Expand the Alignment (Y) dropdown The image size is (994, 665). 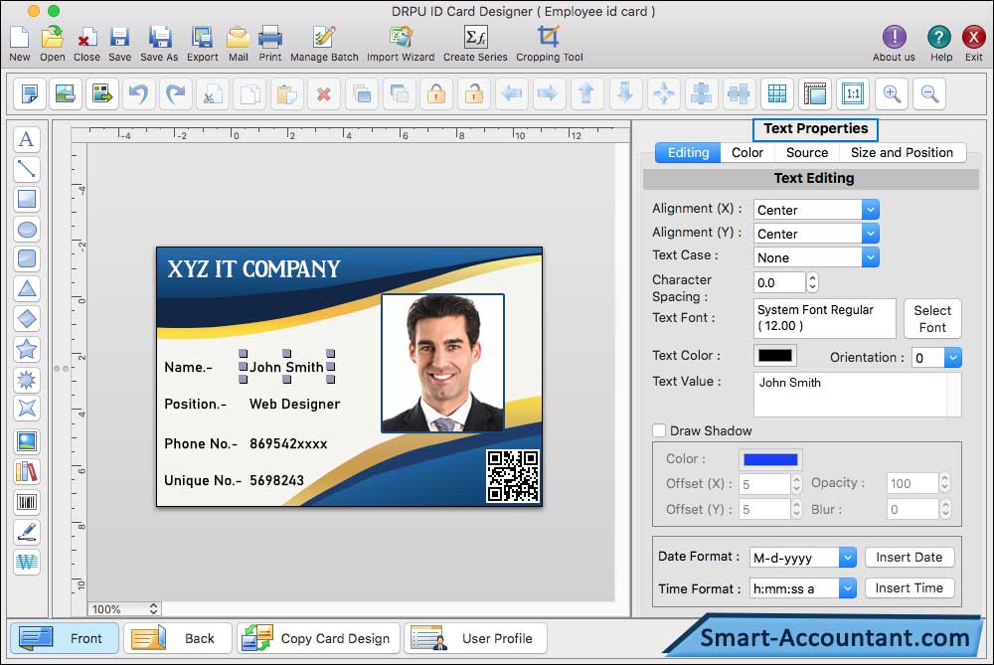pos(871,234)
